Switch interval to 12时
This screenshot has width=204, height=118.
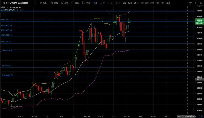(168, 3)
